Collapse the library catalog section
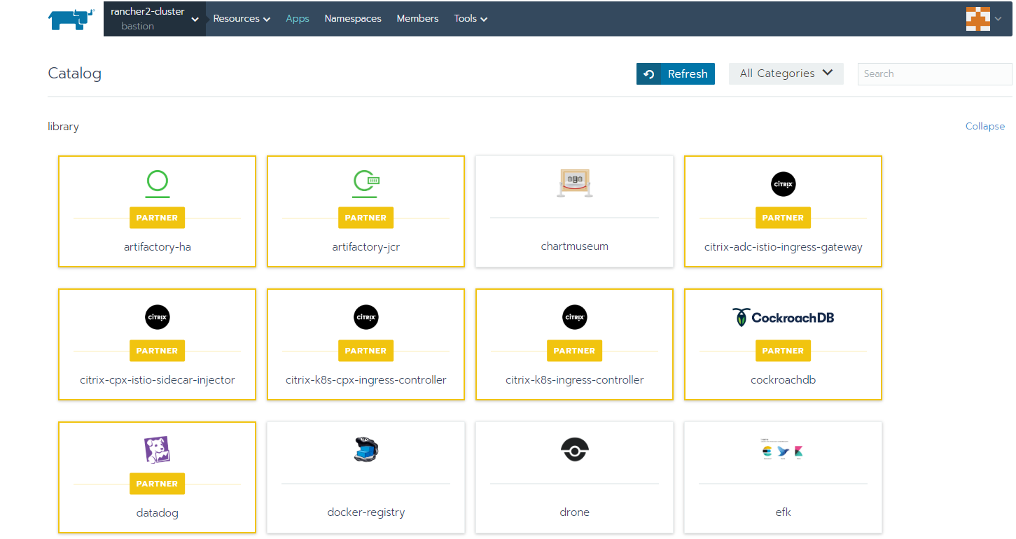The width and height of the screenshot is (1016, 539). [x=985, y=127]
